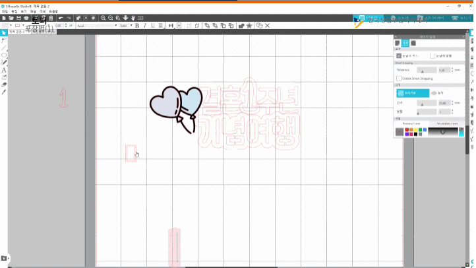Toggle Underline text formatting
The image size is (476, 268).
(x=153, y=26)
